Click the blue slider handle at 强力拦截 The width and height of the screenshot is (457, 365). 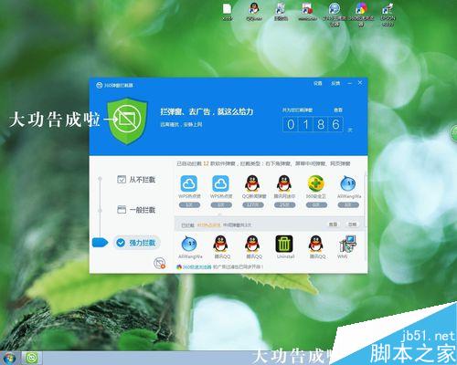click(100, 243)
